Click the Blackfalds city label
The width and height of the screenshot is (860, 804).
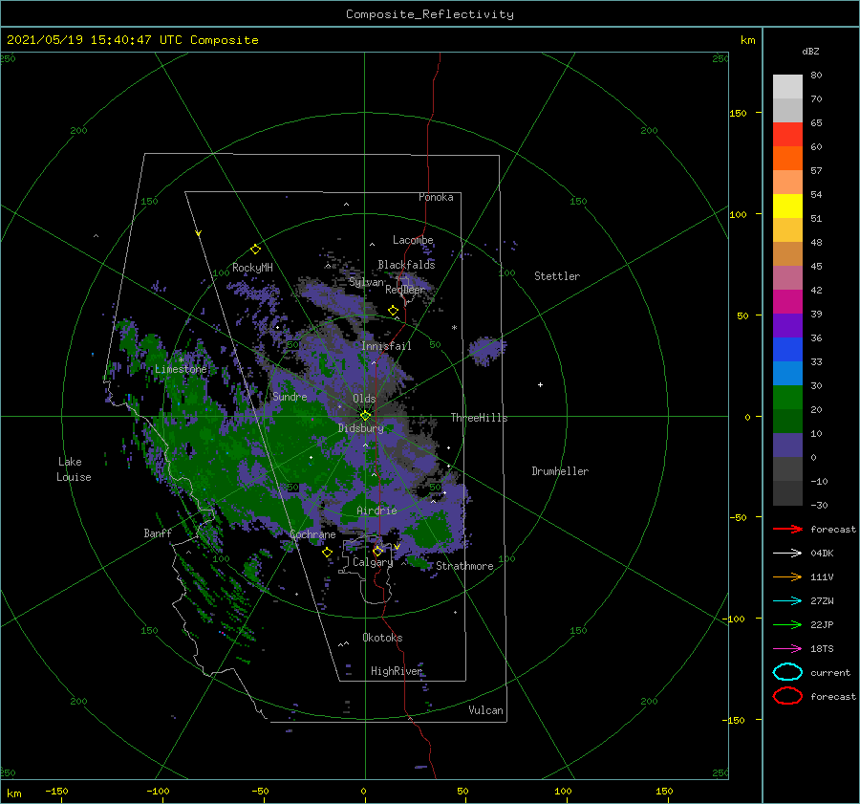tap(406, 265)
